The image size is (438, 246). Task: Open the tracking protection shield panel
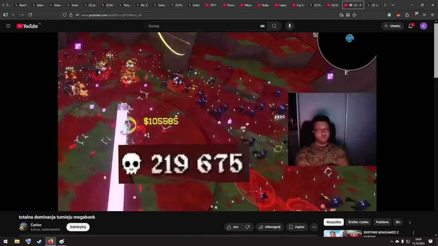[65, 15]
